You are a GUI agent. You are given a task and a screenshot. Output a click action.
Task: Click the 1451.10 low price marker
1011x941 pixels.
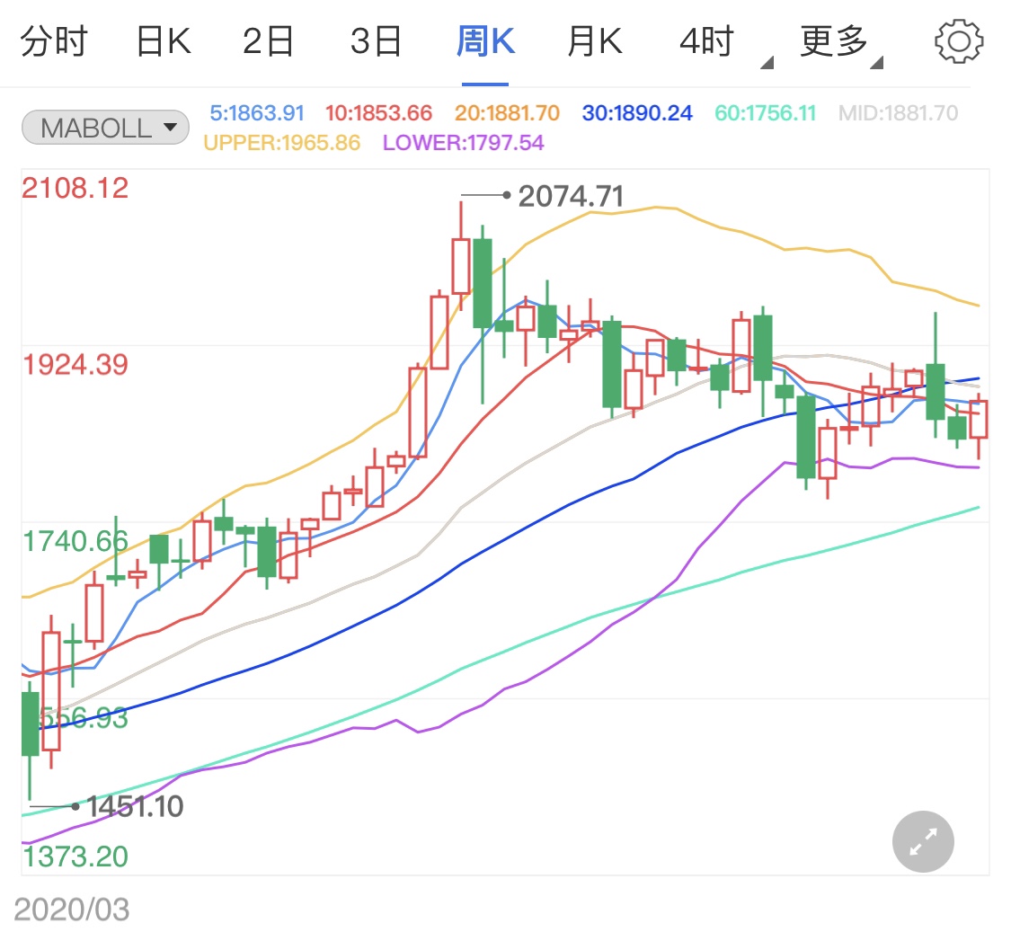[x=133, y=807]
